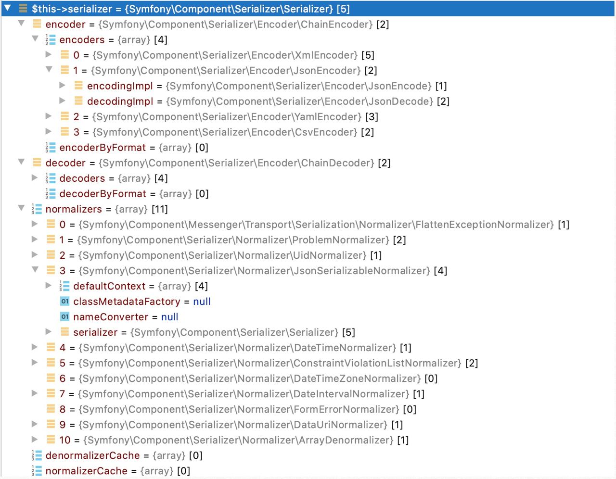
Task: Expand normalizer 10 ArrayDenormalizer
Action: pyautogui.click(x=35, y=439)
